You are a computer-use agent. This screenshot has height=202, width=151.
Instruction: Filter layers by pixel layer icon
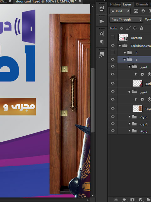136,11
